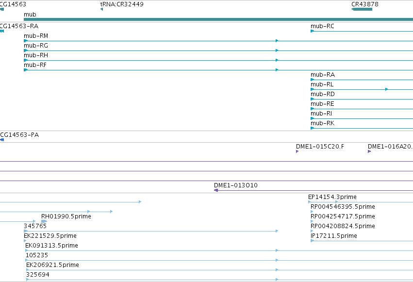Click the mub-RA transcript label
413x282 pixels.
[323, 75]
